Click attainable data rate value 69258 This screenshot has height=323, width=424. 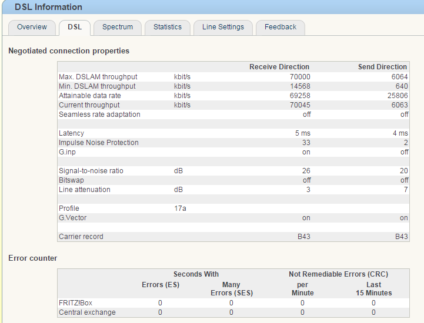coord(300,96)
